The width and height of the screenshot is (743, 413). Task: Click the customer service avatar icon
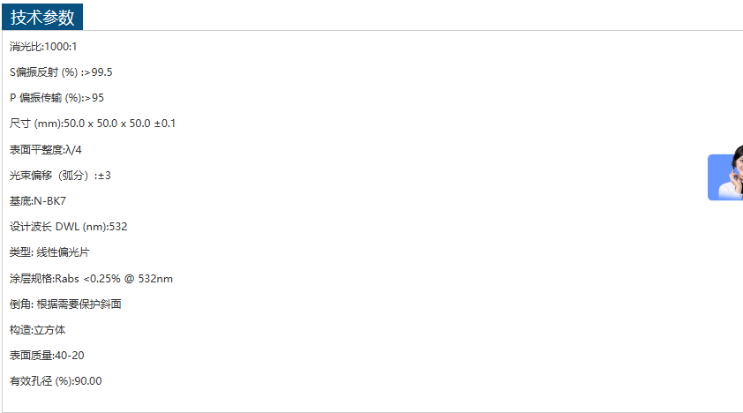[x=726, y=176]
